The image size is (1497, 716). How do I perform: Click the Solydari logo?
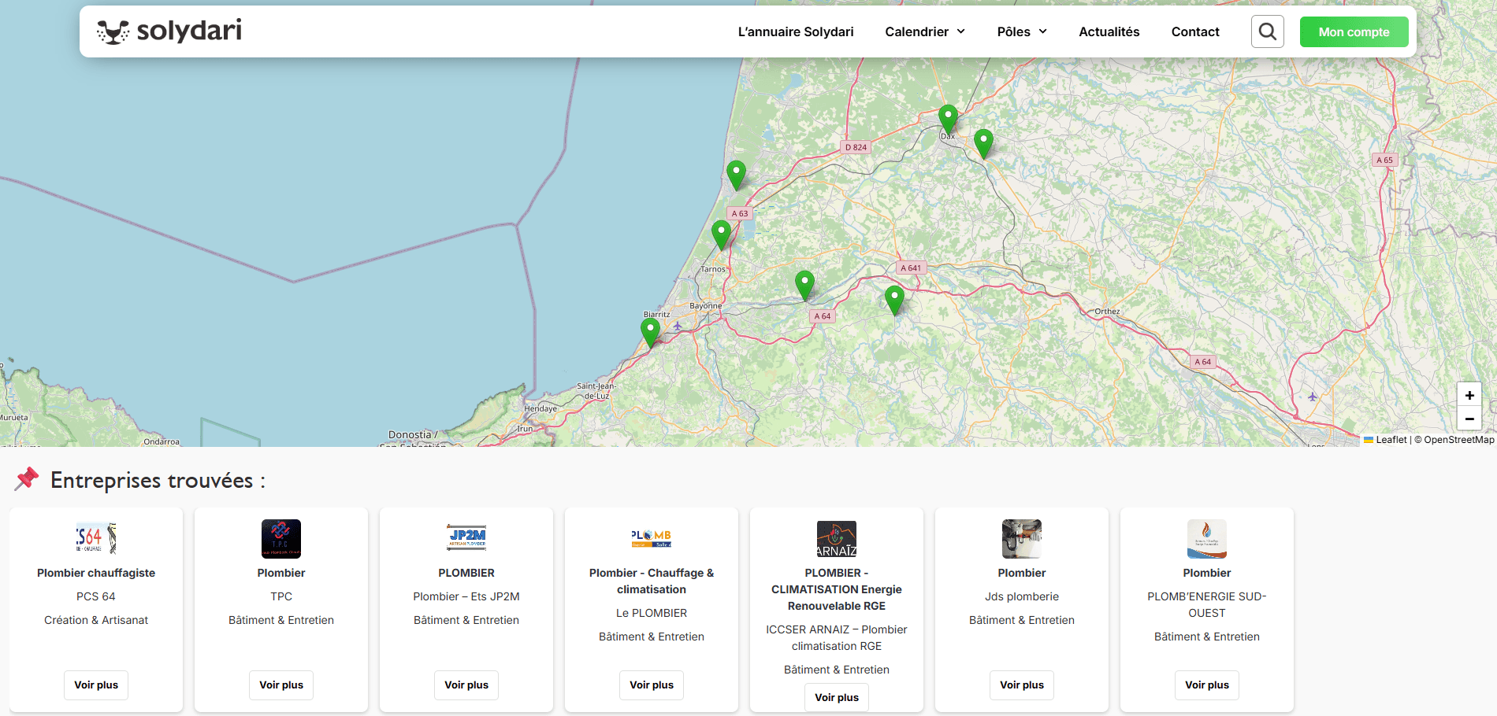click(169, 31)
